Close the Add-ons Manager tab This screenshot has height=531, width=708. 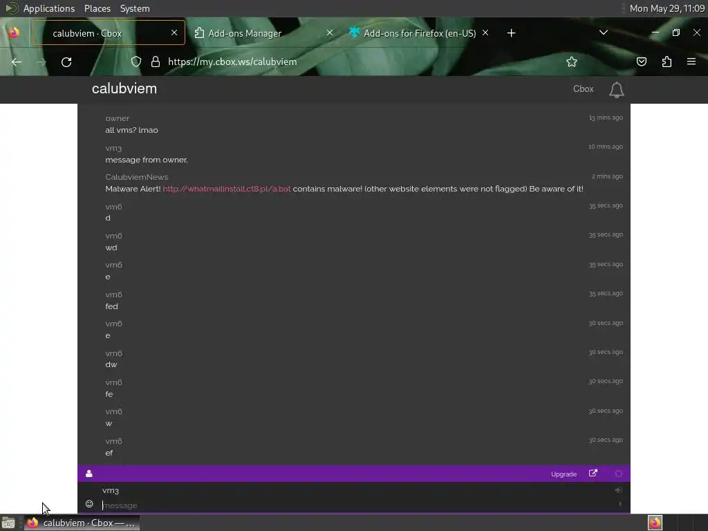click(x=330, y=32)
